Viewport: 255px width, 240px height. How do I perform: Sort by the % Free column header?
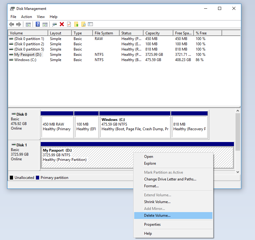tap(208, 33)
